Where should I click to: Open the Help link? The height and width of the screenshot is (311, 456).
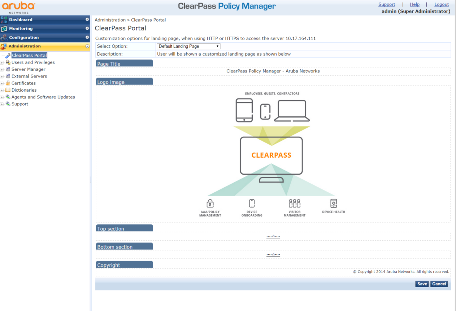pos(414,4)
